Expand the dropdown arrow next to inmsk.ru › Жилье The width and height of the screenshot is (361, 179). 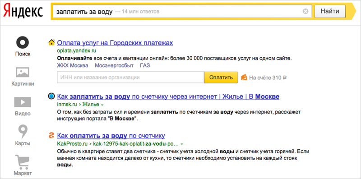click(102, 105)
